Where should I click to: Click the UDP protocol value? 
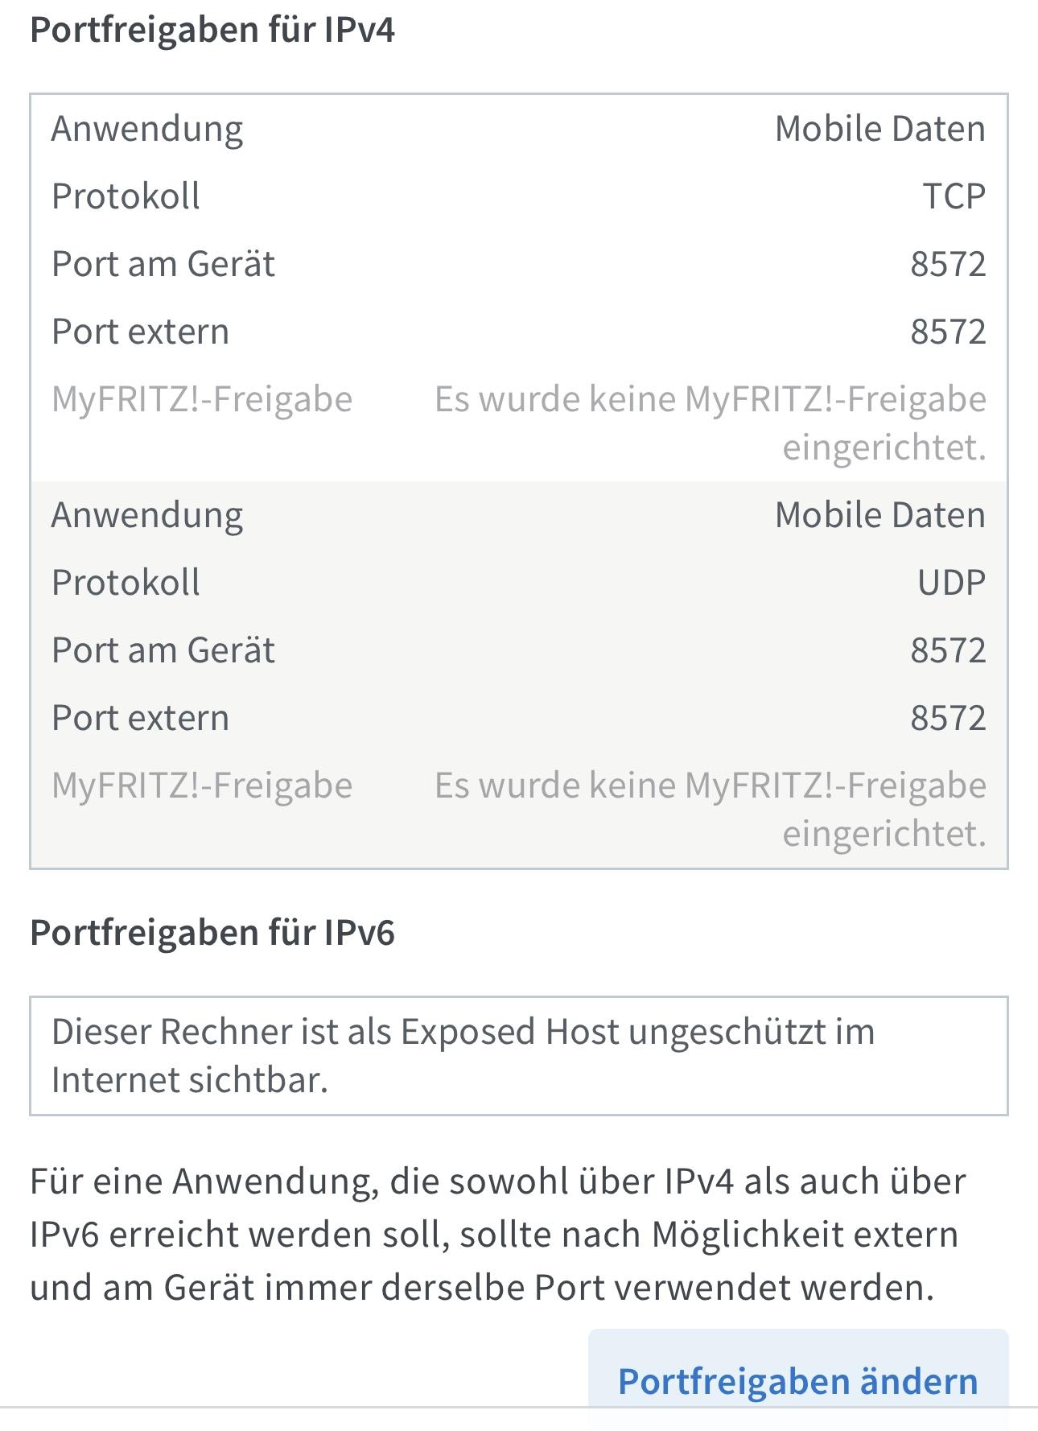point(951,583)
